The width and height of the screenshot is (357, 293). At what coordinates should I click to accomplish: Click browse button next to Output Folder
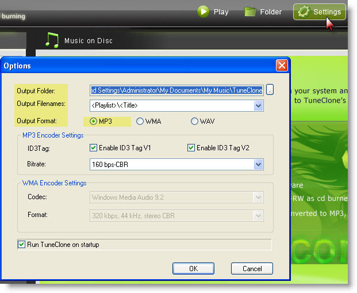(x=270, y=90)
